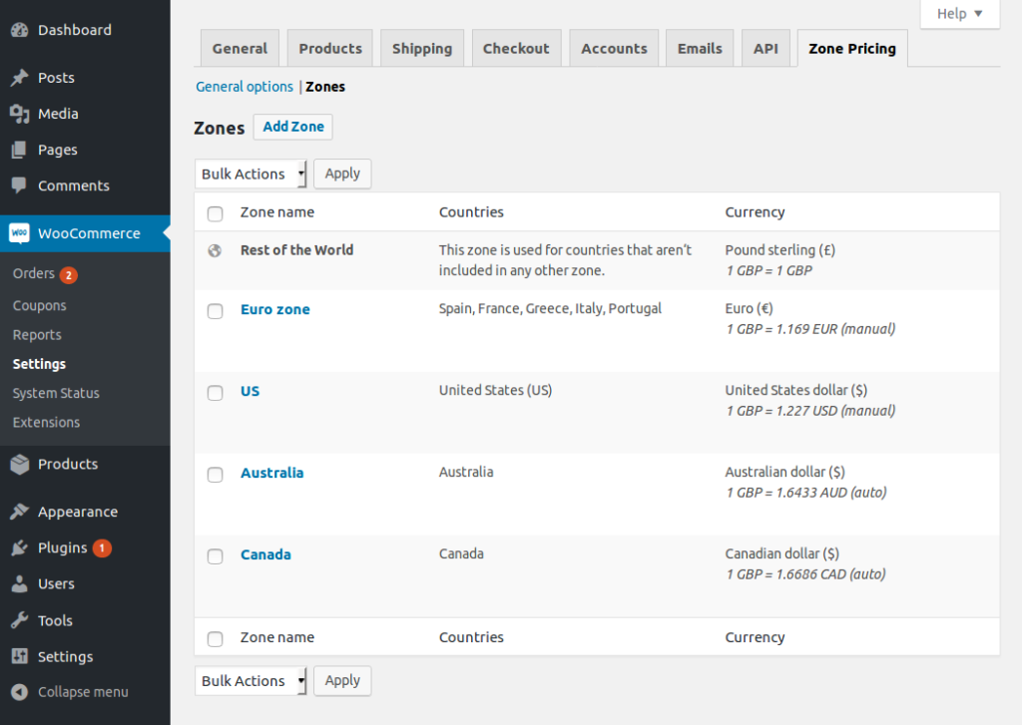Click the WooCommerce logo icon
Viewport: 1022px width, 725px height.
point(19,233)
